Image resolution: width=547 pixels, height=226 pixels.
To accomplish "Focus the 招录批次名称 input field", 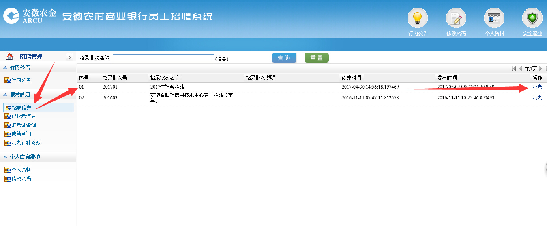I will (x=163, y=58).
